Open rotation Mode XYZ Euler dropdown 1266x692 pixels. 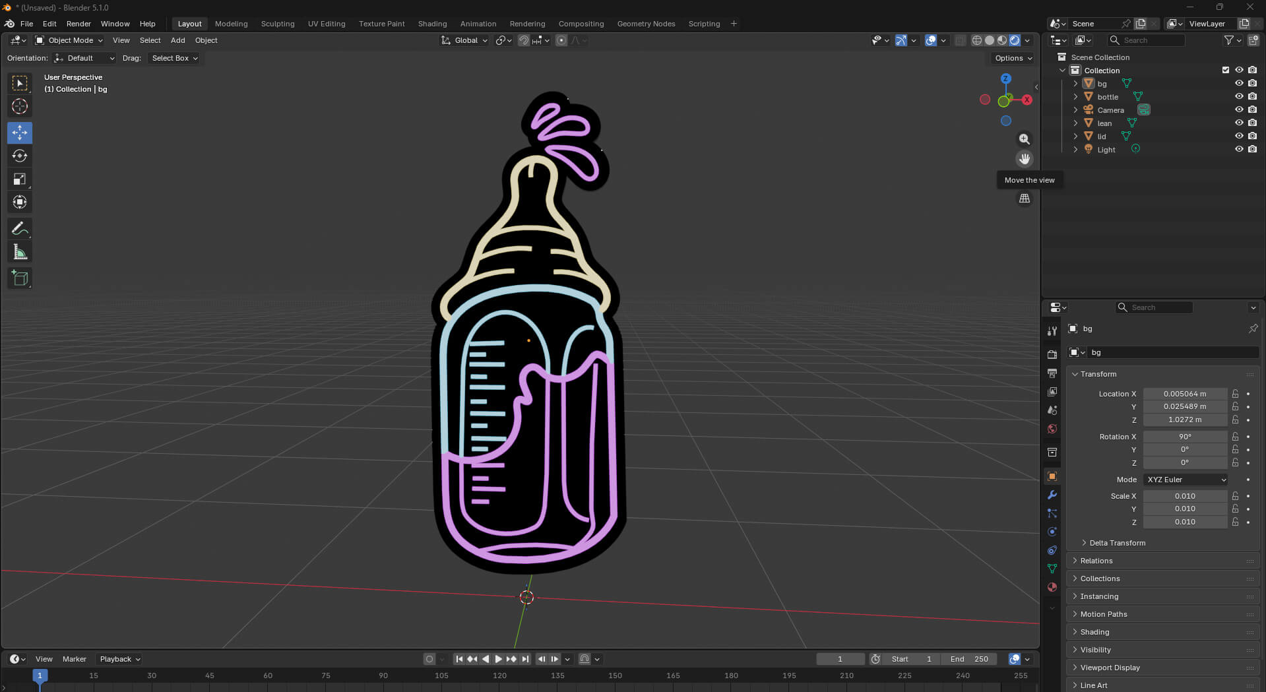[x=1186, y=480]
